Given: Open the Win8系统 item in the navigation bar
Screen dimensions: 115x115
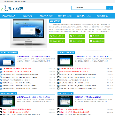Looking at the screenshot, I should coord(84,16).
